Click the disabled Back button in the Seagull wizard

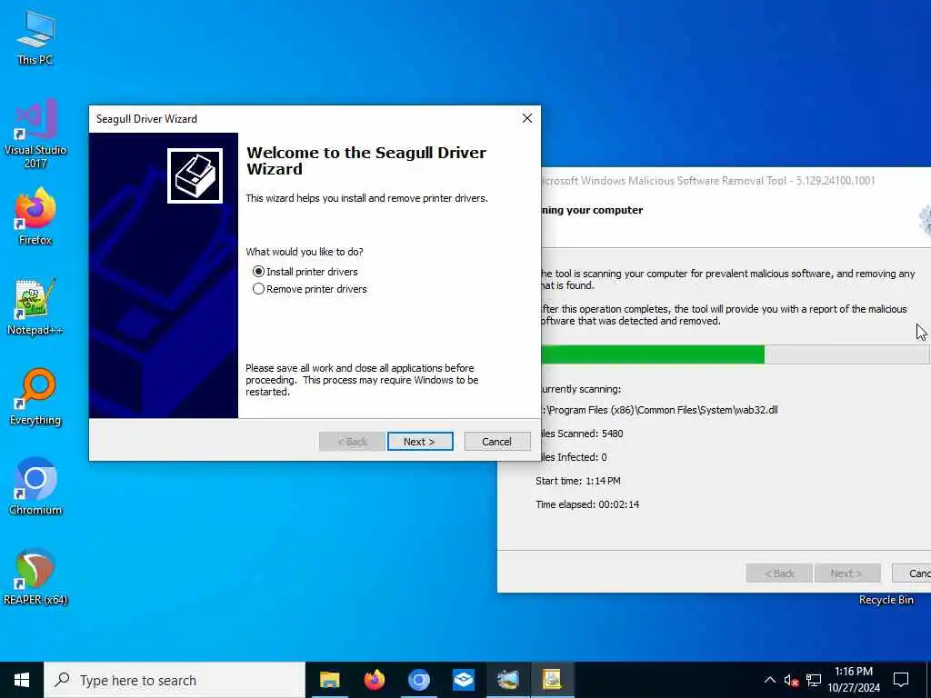coord(352,442)
